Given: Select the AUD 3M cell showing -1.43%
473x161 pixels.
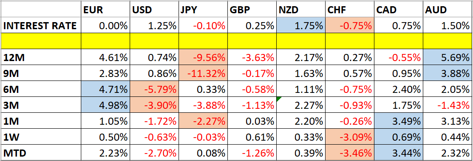Looking at the screenshot, I should (x=448, y=105).
